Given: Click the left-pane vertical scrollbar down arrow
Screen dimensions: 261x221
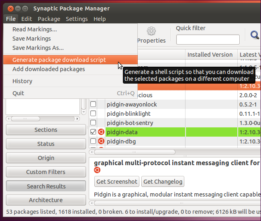Looking at the screenshot, I should coord(84,112).
